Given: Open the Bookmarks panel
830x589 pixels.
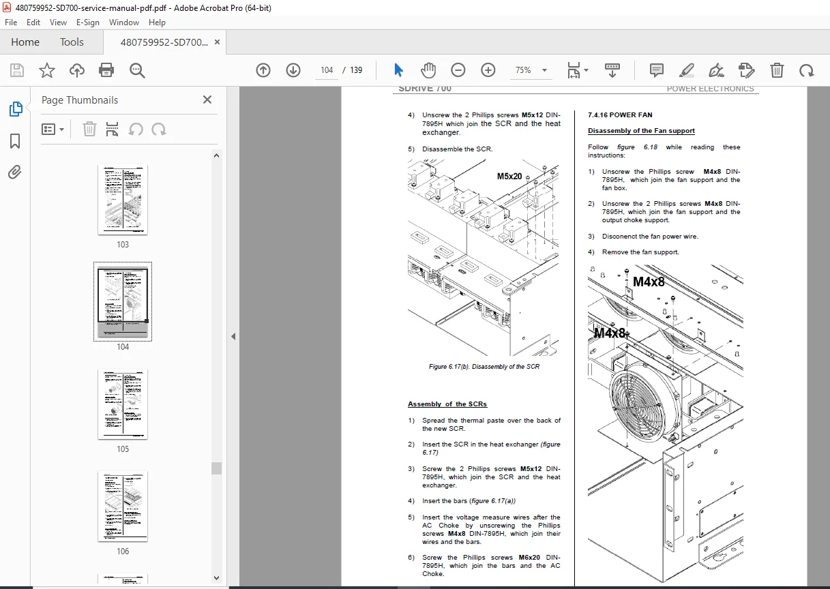Looking at the screenshot, I should coord(15,141).
